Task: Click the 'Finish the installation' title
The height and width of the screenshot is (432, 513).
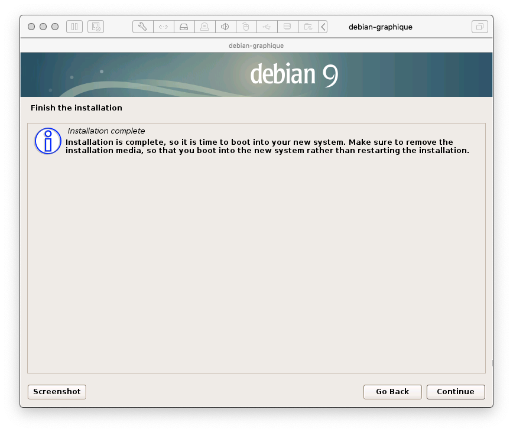Action: [76, 108]
